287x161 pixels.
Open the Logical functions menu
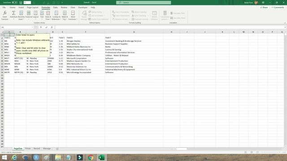[x=35, y=15]
